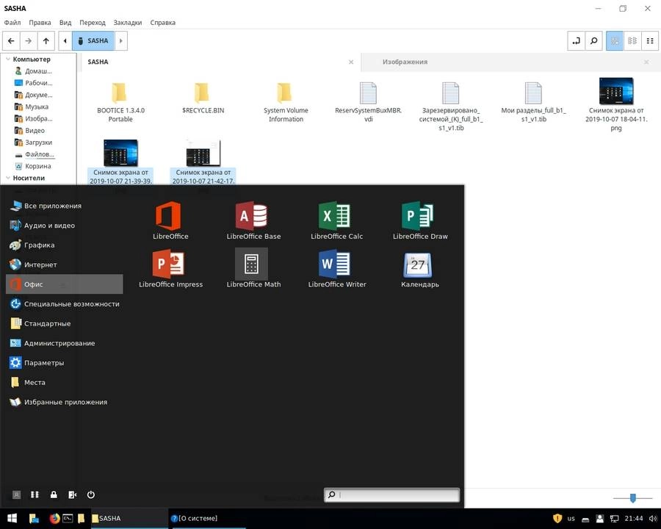Click the file manager search icon
Viewport: 661px width, 529px height.
click(x=593, y=41)
